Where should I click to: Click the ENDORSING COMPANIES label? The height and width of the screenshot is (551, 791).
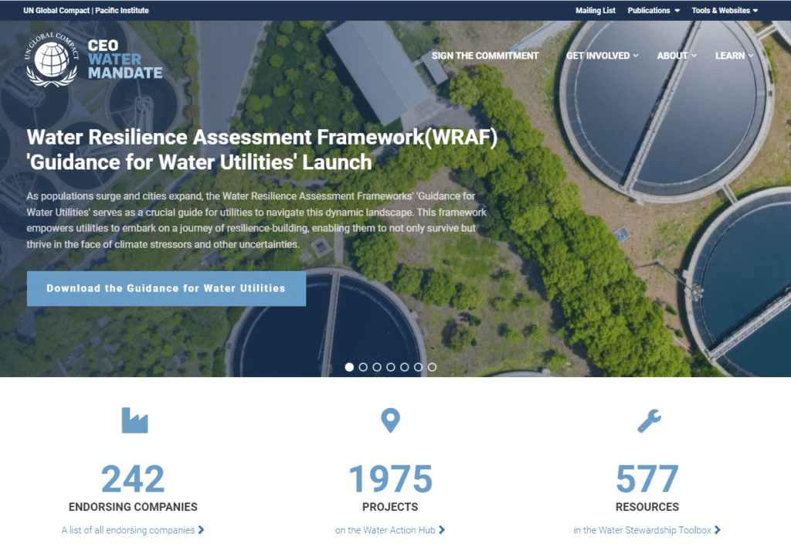tap(133, 507)
